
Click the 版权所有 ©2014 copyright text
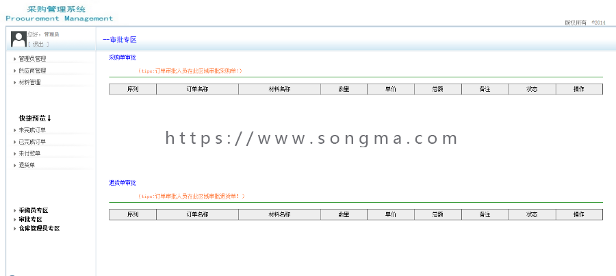(x=585, y=23)
